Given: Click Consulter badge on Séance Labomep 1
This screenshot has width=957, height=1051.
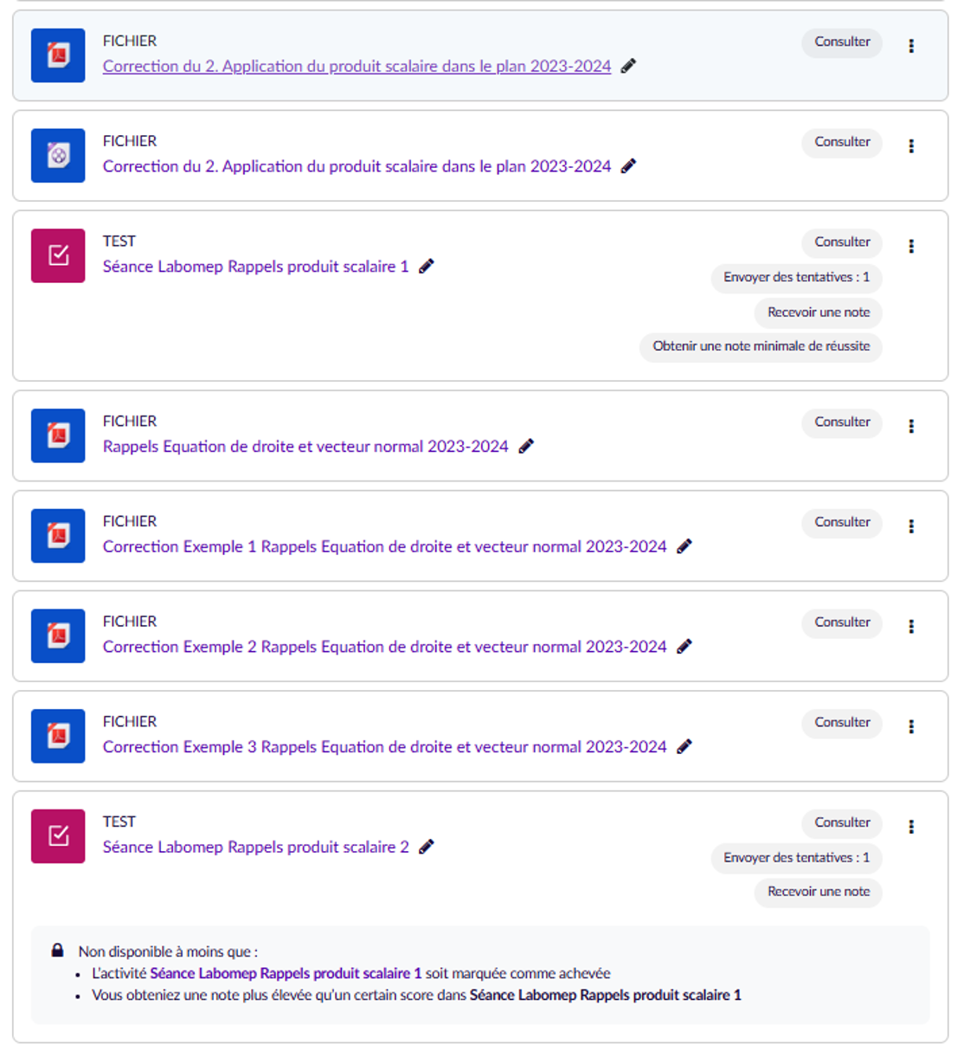Looking at the screenshot, I should 842,242.
